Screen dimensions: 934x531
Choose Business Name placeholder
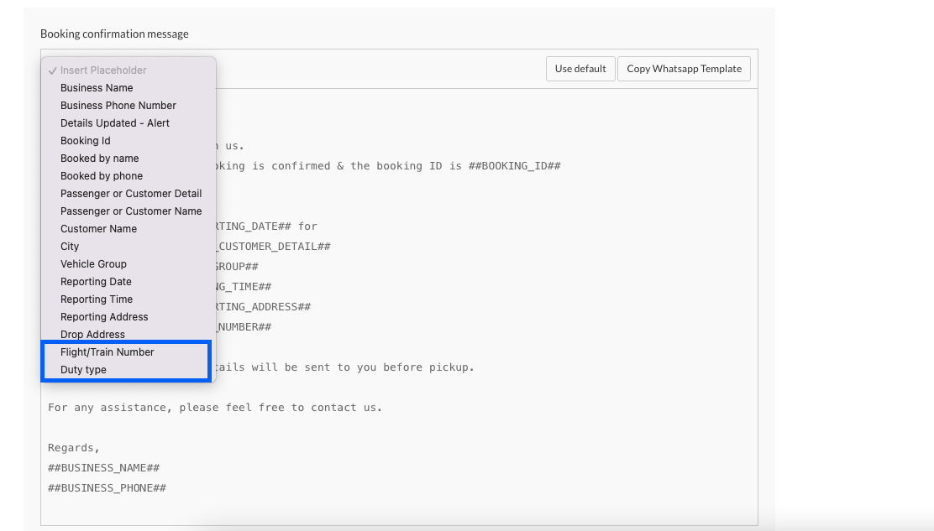tap(128, 88)
